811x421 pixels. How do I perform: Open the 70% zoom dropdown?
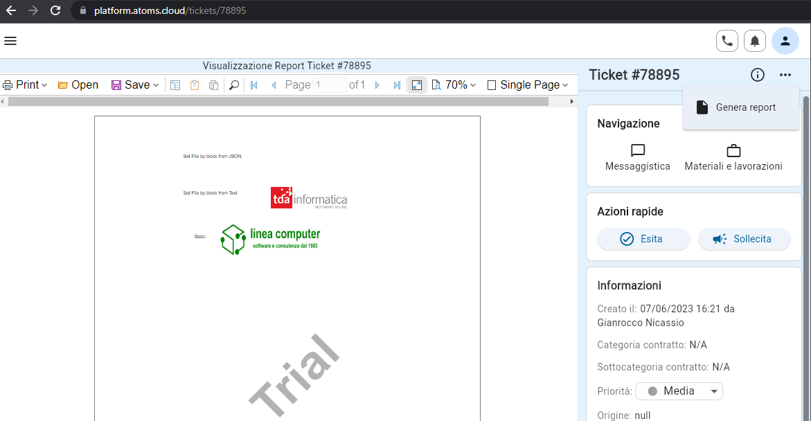point(454,84)
